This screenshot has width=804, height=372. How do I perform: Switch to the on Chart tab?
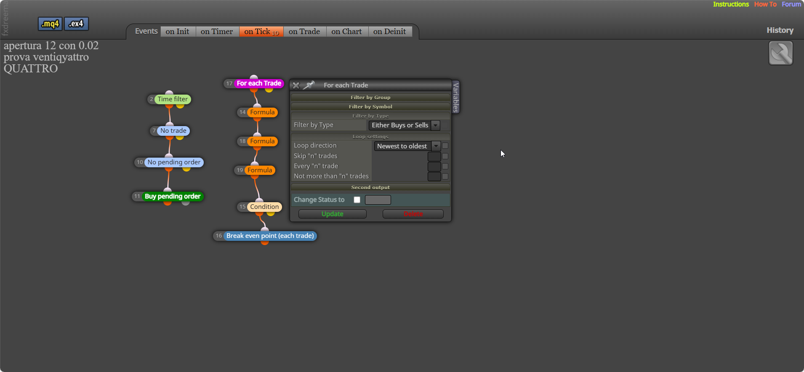click(x=346, y=32)
